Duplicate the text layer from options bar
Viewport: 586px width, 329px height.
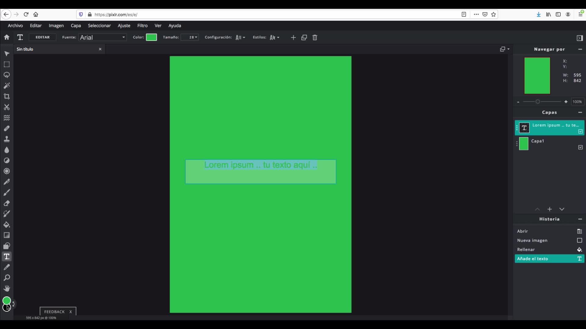[x=304, y=37]
